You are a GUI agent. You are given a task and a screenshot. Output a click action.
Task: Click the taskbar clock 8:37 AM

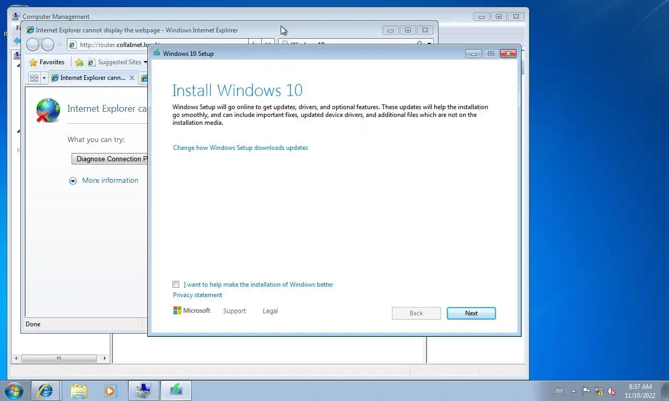[640, 387]
